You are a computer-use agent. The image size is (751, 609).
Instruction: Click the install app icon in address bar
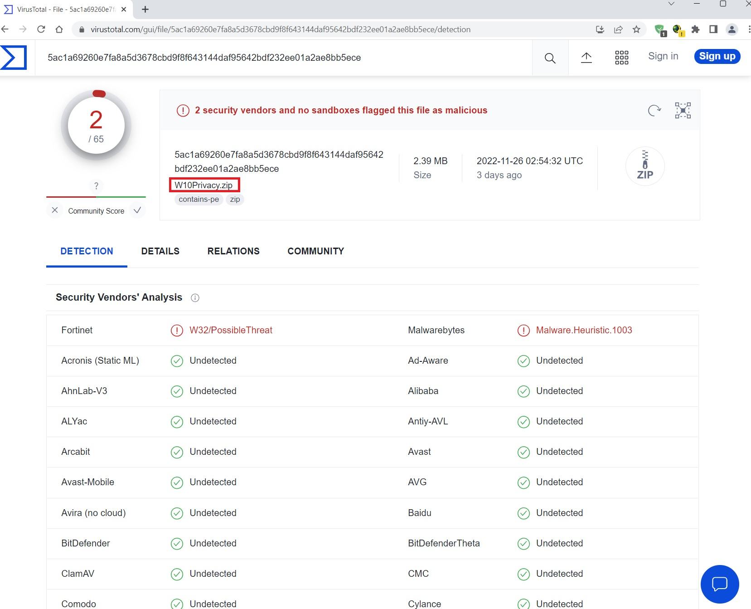(600, 29)
